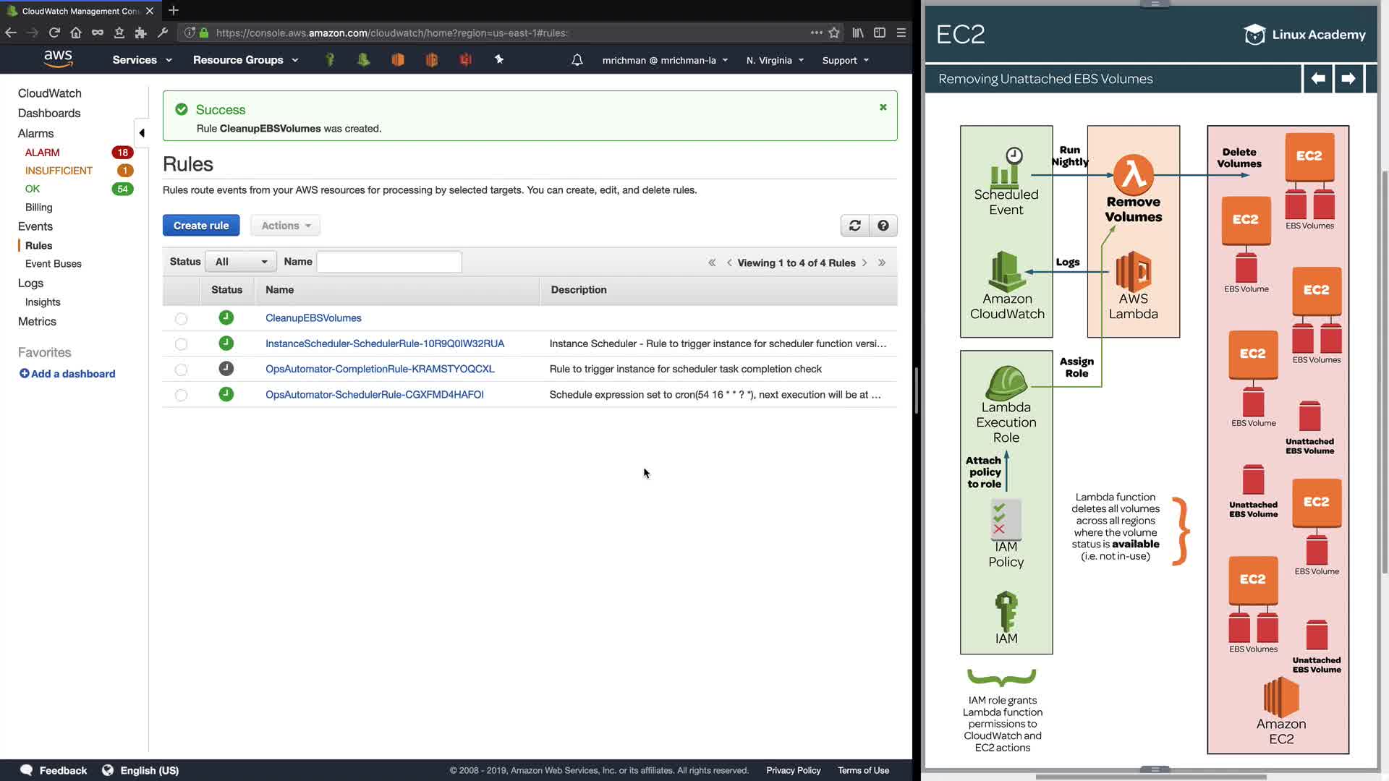Collapse the CloudWatch side navigation panel
The height and width of the screenshot is (781, 1389).
142,133
